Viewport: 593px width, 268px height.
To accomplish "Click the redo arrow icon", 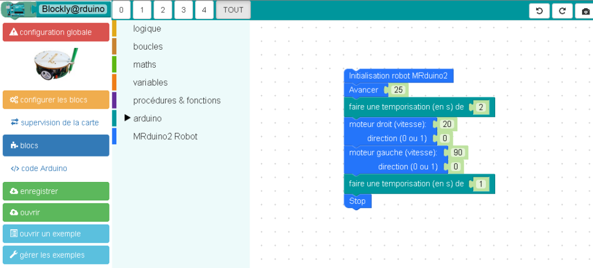I will tap(562, 11).
